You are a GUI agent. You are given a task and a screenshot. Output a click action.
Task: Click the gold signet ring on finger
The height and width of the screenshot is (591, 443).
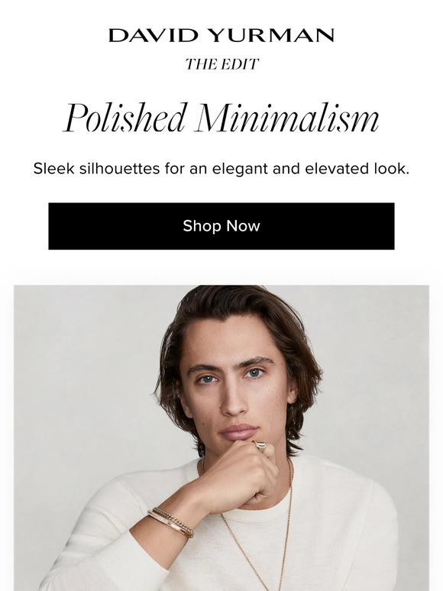pyautogui.click(x=260, y=446)
